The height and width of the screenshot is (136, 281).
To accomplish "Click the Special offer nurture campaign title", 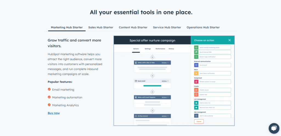I will (x=152, y=40).
